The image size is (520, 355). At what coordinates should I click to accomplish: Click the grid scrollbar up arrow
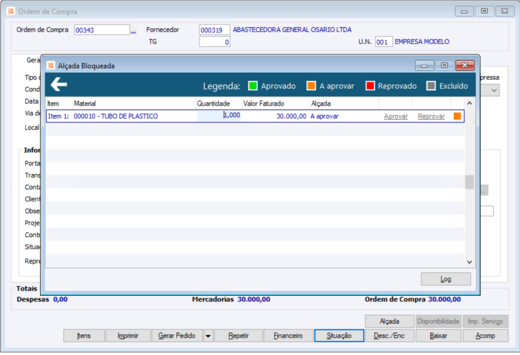click(469, 103)
